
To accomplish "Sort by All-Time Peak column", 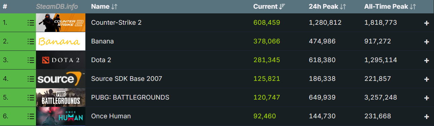I will pyautogui.click(x=390, y=6).
